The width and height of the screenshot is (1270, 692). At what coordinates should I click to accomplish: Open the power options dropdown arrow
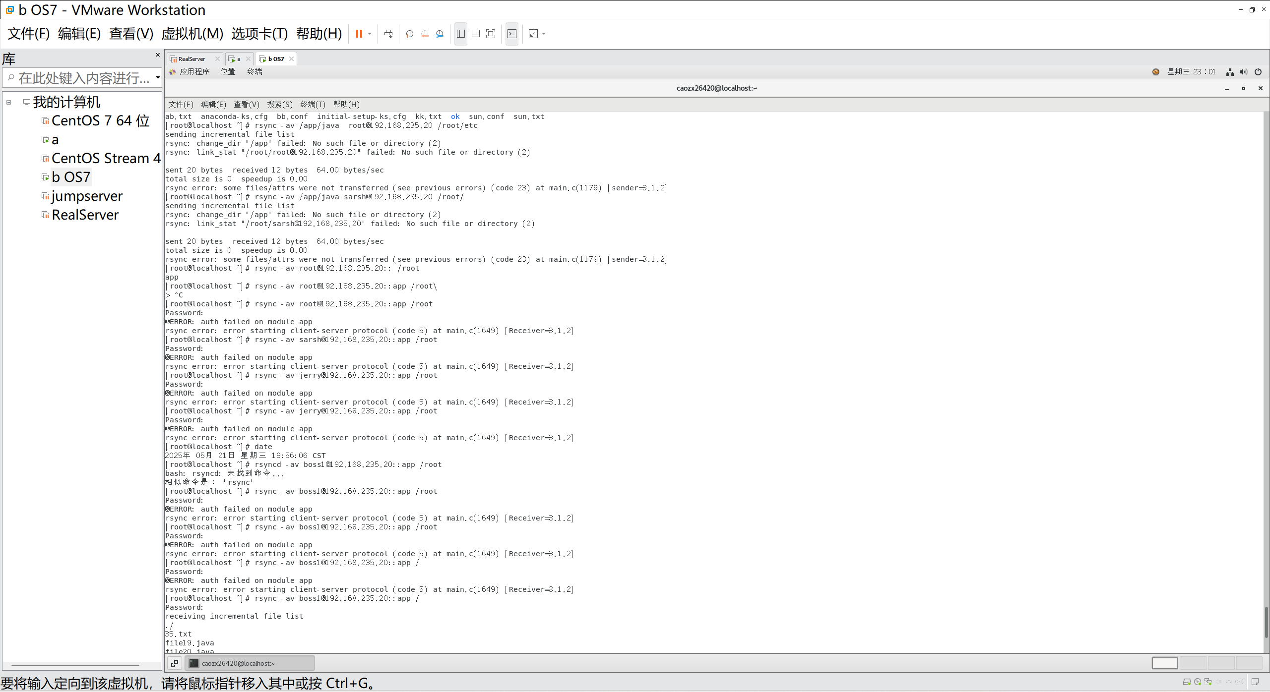tap(370, 34)
